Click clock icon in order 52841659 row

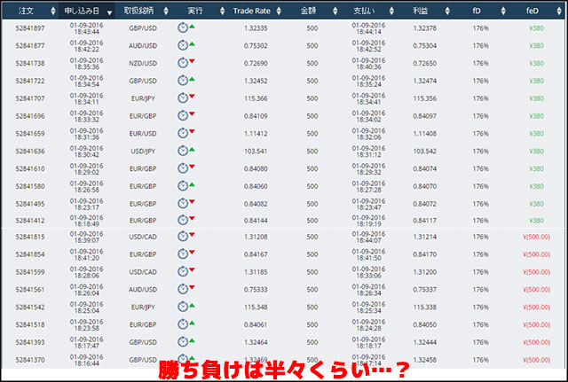click(183, 133)
